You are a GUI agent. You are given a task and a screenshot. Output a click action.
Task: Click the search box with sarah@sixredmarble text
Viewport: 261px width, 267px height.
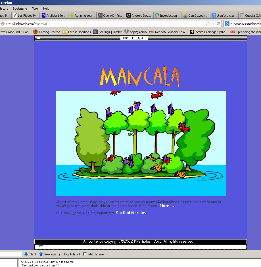click(247, 24)
